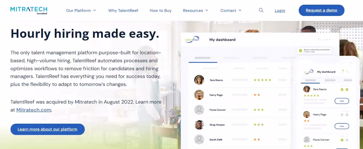363x149 pixels.
Task: Click Harry Page's orange two-star rating in desktop list
Action: pyautogui.click(x=257, y=95)
